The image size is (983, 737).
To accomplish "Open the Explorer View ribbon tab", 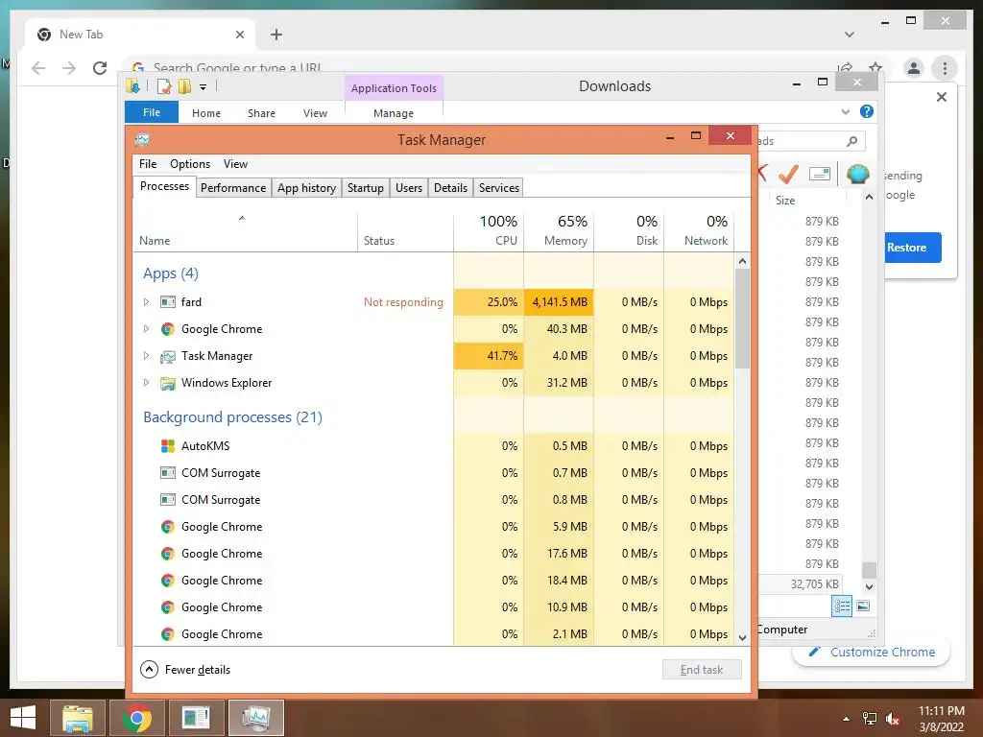I will [315, 113].
